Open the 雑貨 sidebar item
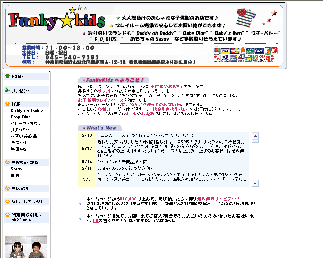The height and width of the screenshot is (258, 323). pos(15,175)
